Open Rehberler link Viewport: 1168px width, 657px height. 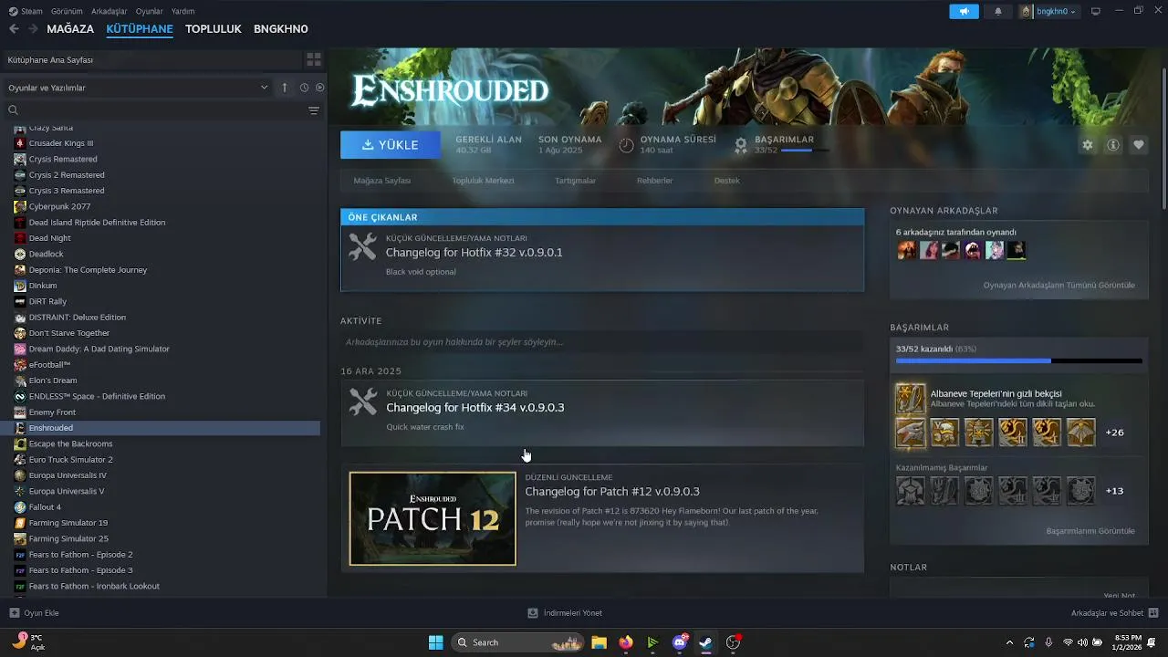654,181
